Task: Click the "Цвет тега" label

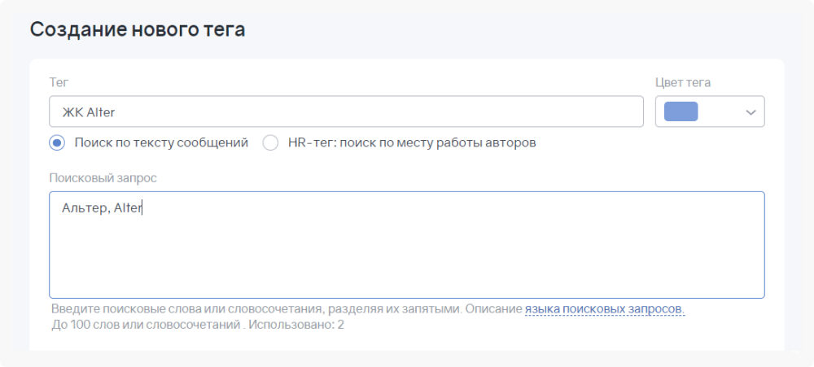Action: pyautogui.click(x=683, y=82)
